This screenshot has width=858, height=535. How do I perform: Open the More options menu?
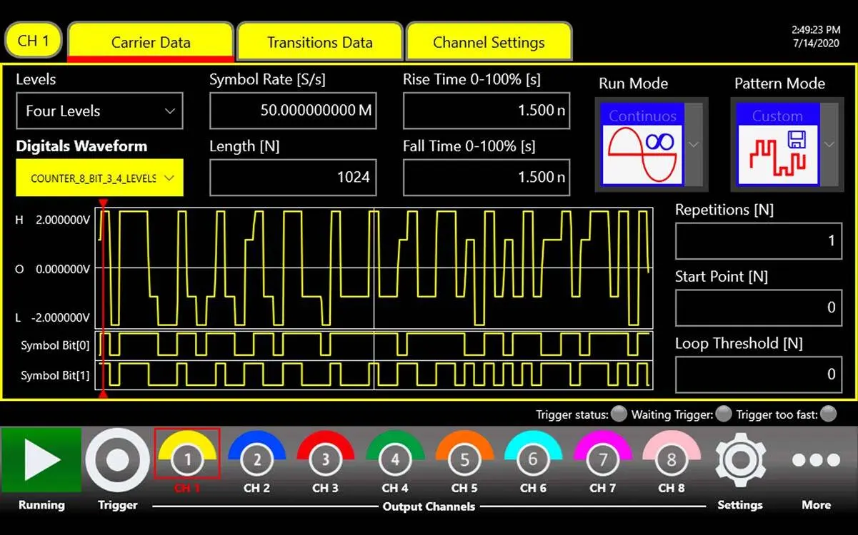(816, 461)
